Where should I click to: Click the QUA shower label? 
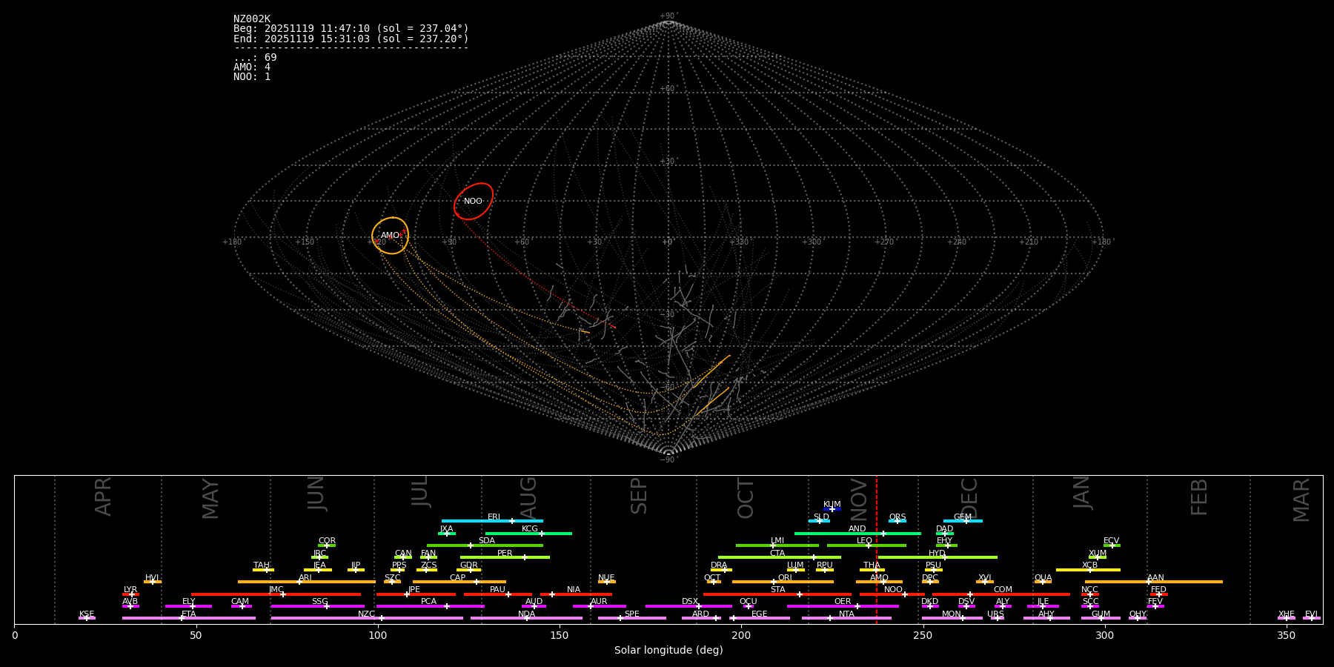tap(1043, 578)
